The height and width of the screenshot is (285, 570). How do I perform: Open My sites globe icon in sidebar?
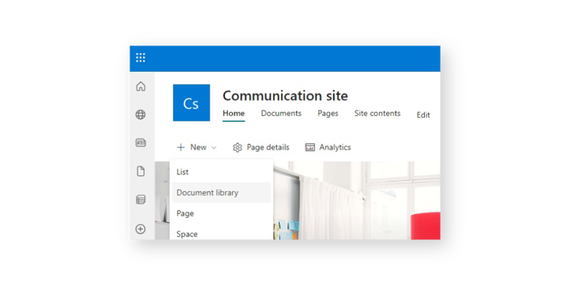click(x=141, y=115)
